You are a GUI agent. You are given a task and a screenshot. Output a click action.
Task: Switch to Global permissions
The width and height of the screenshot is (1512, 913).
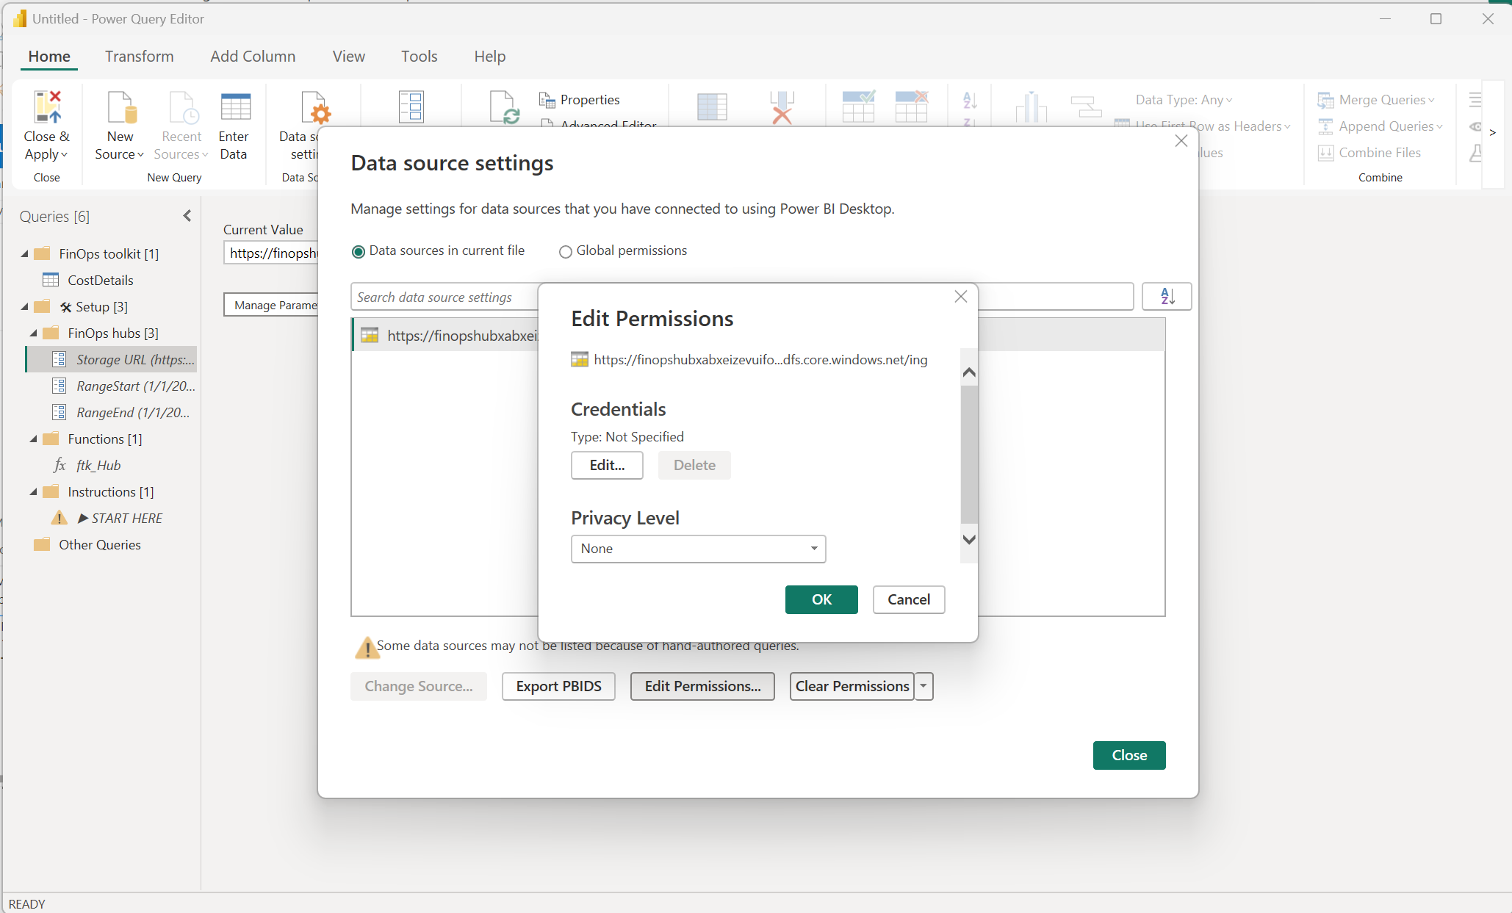click(x=566, y=251)
